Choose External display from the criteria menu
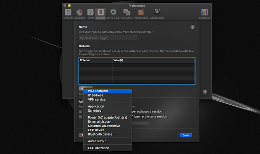The image size is (260, 154). (x=107, y=122)
